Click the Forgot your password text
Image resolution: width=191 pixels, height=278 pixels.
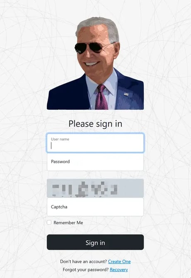[86, 270]
